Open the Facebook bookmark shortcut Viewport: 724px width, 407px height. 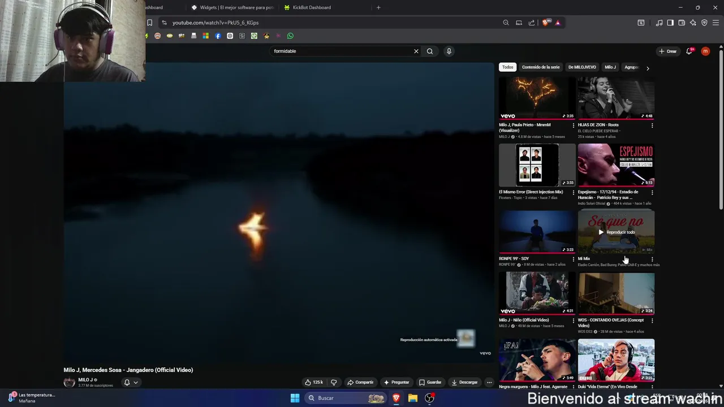[218, 36]
